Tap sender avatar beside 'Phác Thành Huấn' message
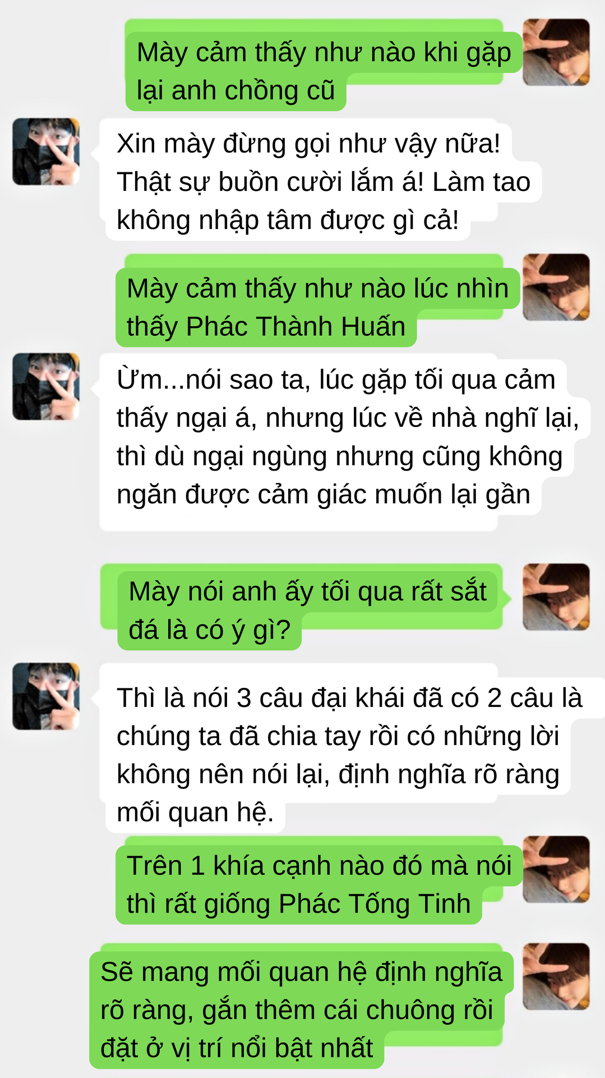Image resolution: width=605 pixels, height=1078 pixels. [556, 287]
